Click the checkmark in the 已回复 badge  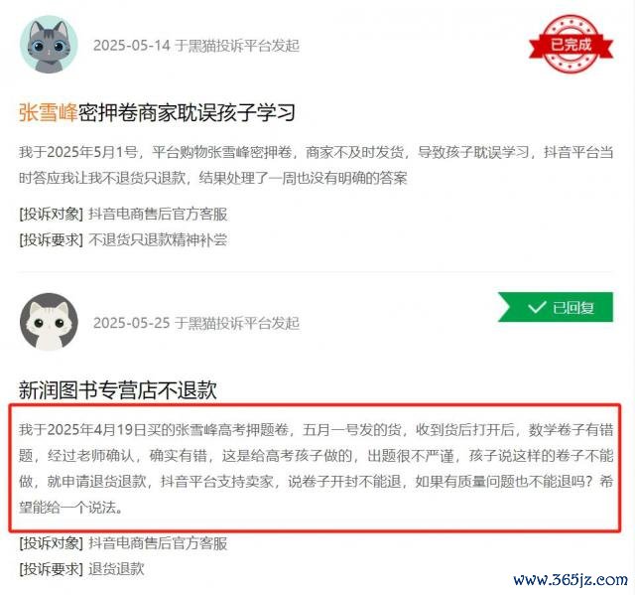(537, 307)
